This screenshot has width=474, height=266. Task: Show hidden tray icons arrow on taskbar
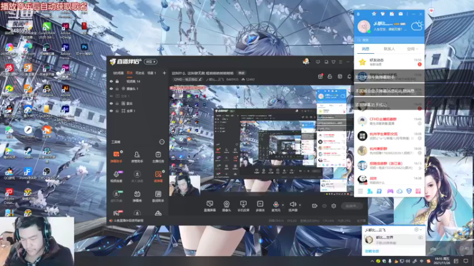tap(372, 261)
